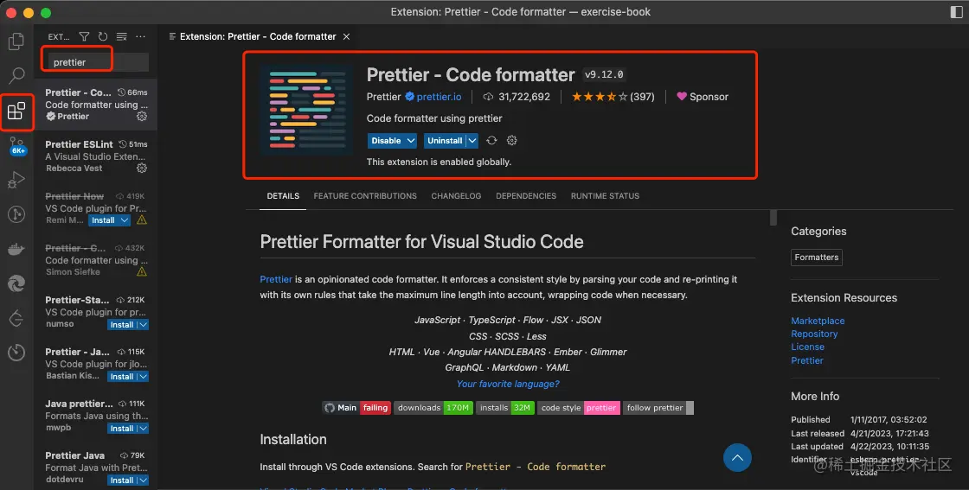
Task: Filter extensions with the funnel icon
Action: [84, 37]
